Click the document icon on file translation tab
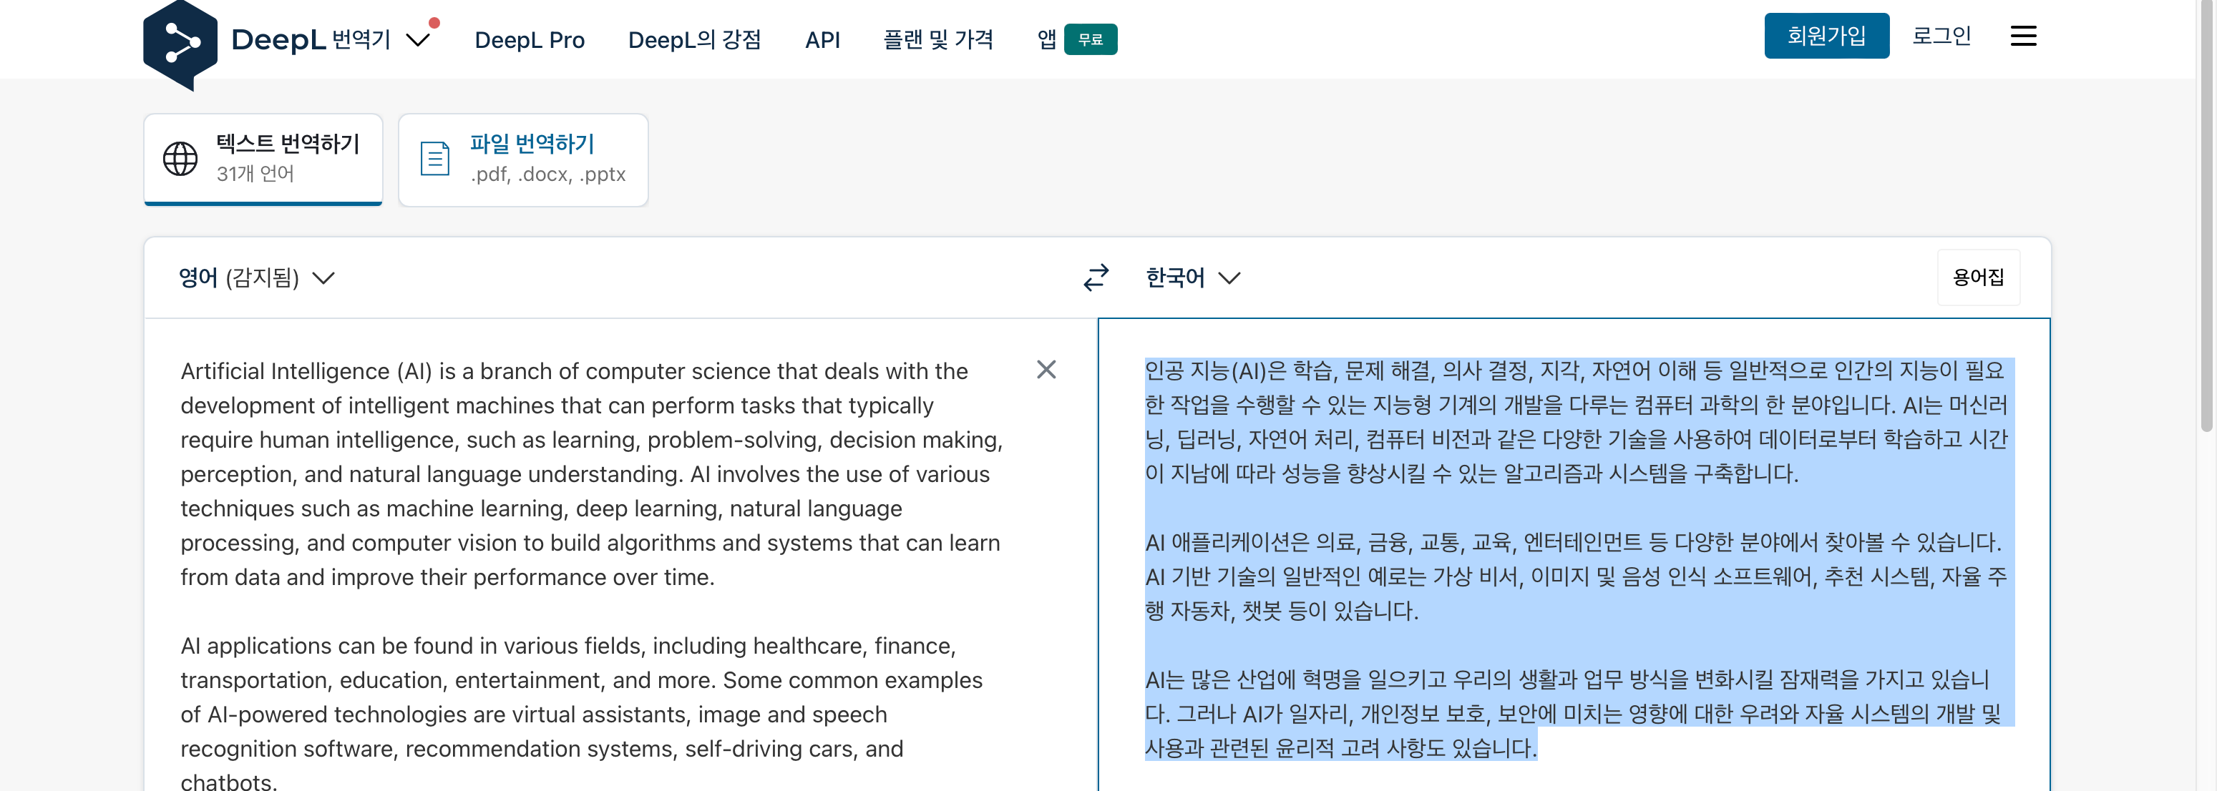The width and height of the screenshot is (2217, 791). [x=434, y=159]
